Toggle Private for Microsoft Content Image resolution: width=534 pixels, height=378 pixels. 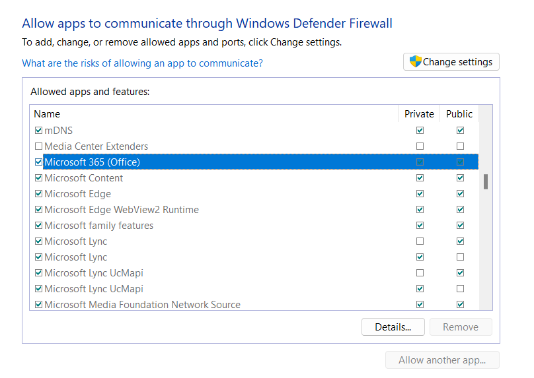tap(420, 177)
